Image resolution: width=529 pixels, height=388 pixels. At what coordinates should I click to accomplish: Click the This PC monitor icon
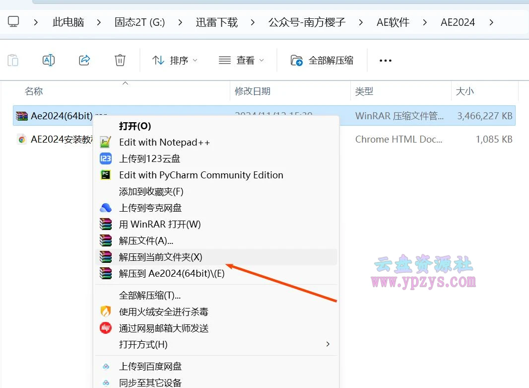(13, 22)
